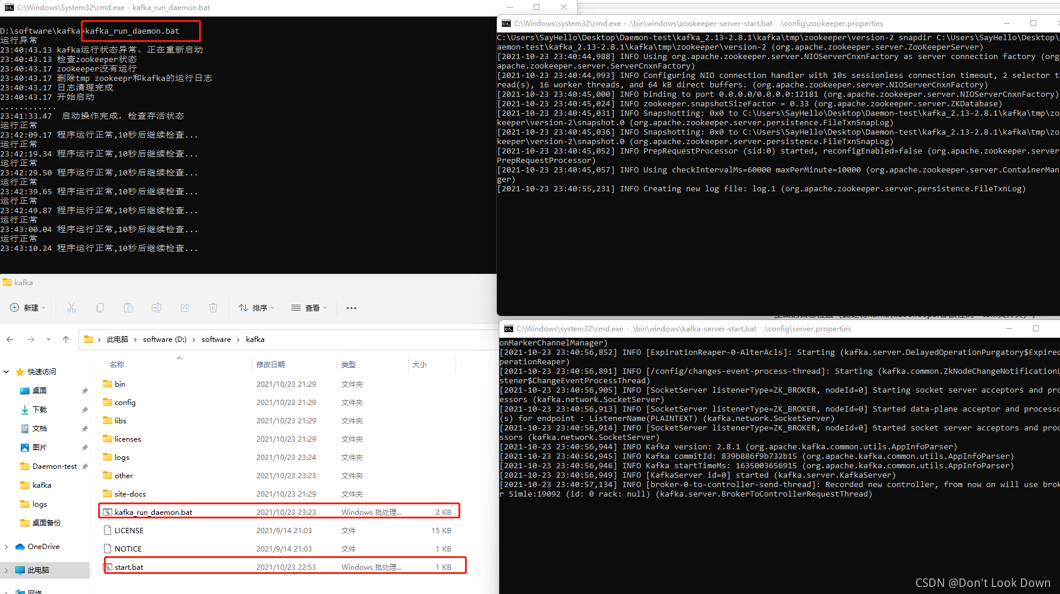Open the See more ellipsis menu

point(352,308)
